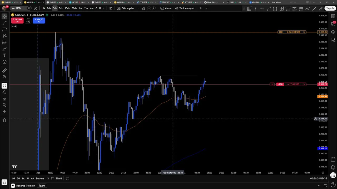Toggle stay in drawing mode

tap(4, 92)
